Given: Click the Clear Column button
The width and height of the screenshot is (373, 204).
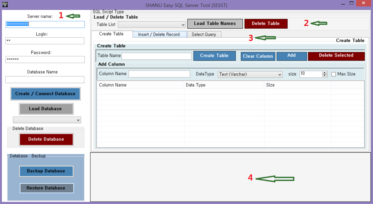Looking at the screenshot, I should coord(258,56).
